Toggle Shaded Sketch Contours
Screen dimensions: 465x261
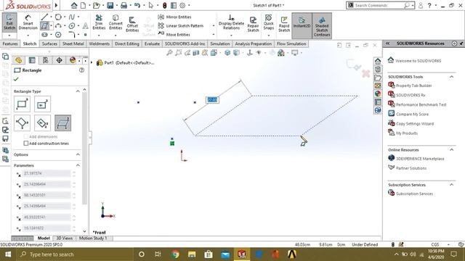322,25
